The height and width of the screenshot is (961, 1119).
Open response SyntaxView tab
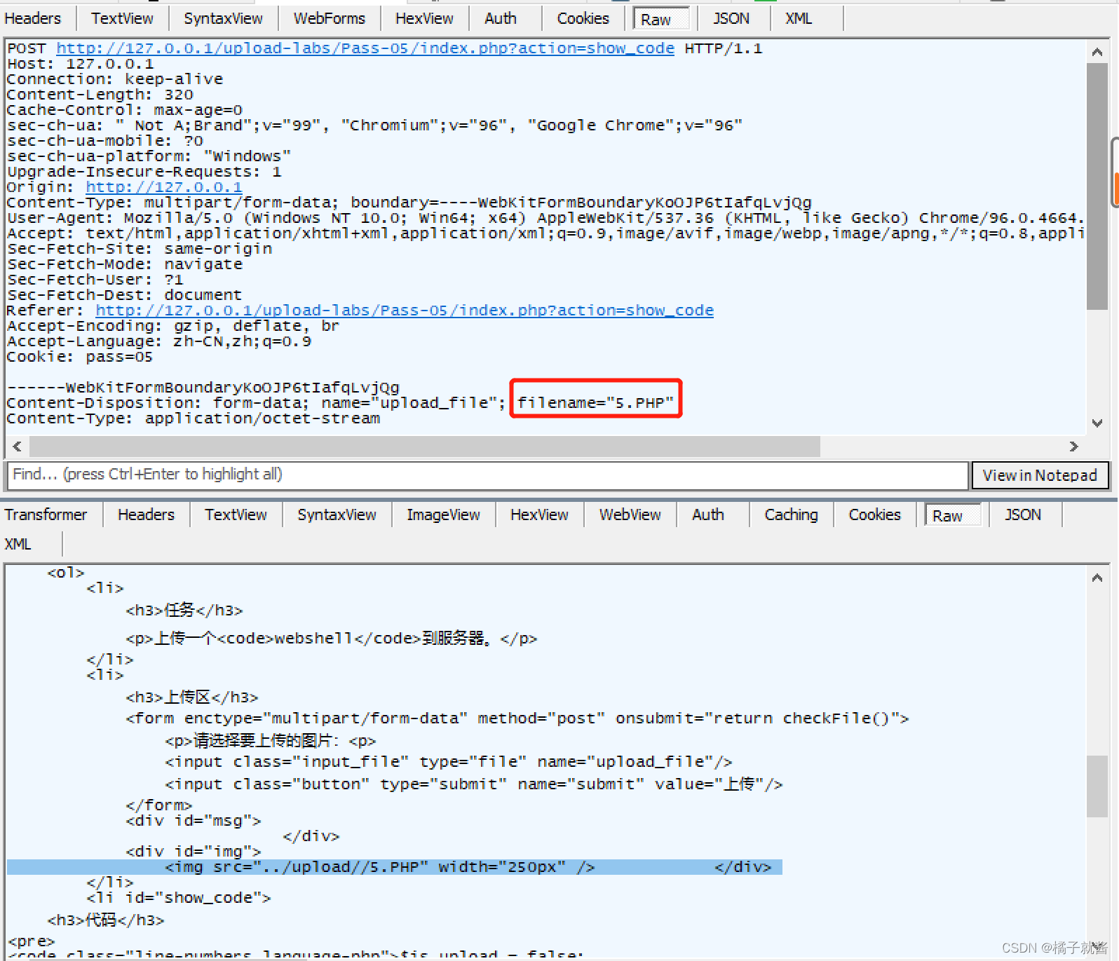(337, 514)
